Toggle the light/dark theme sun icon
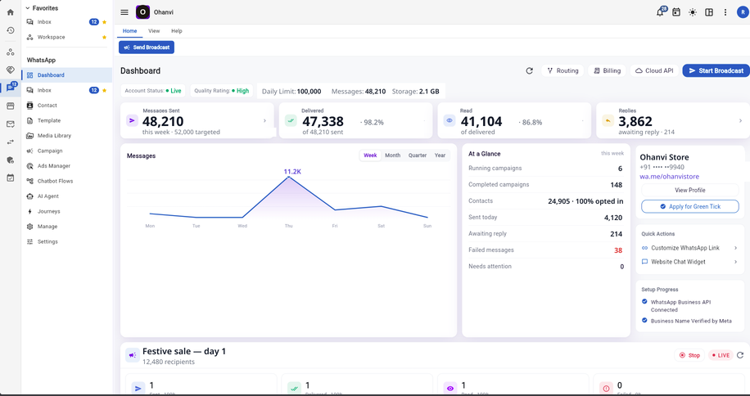750x396 pixels. pyautogui.click(x=692, y=12)
